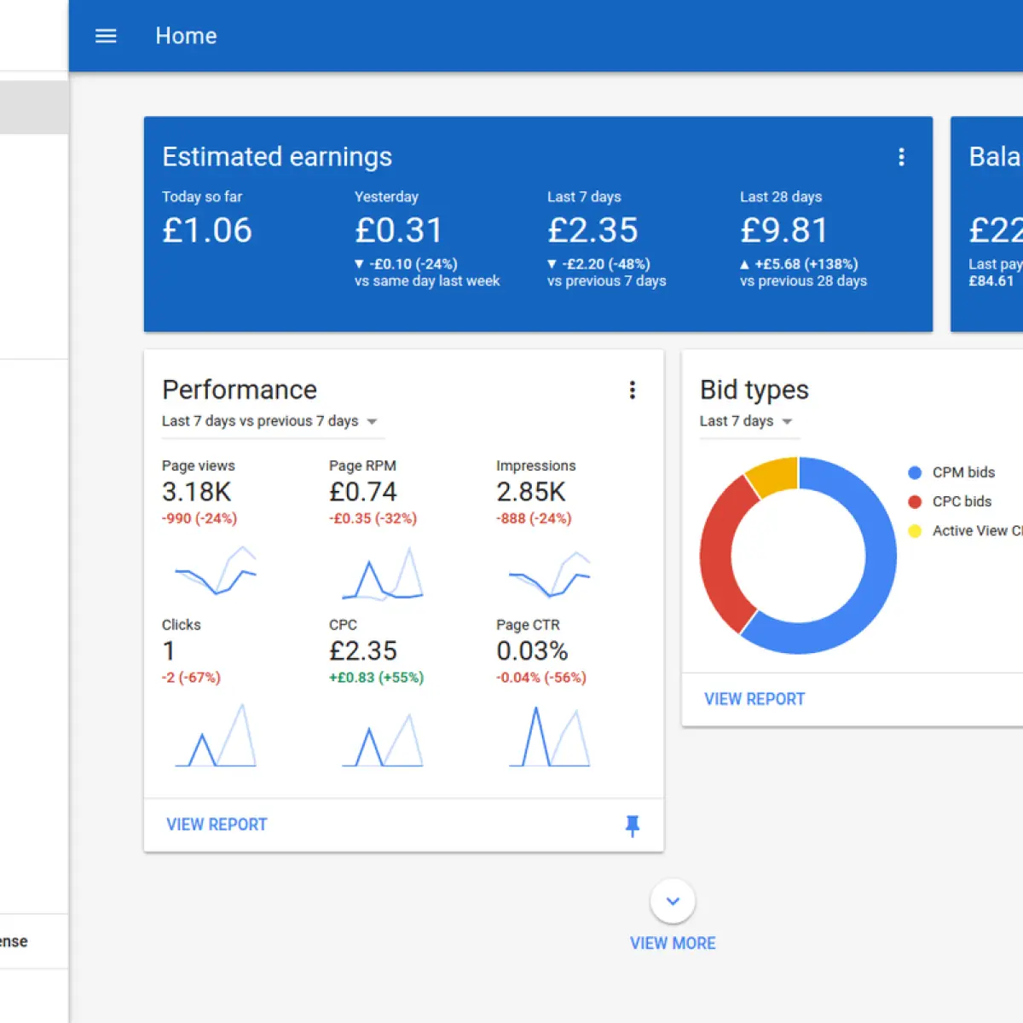The height and width of the screenshot is (1023, 1023).
Task: Open Performance card three-dot menu
Action: 632,390
